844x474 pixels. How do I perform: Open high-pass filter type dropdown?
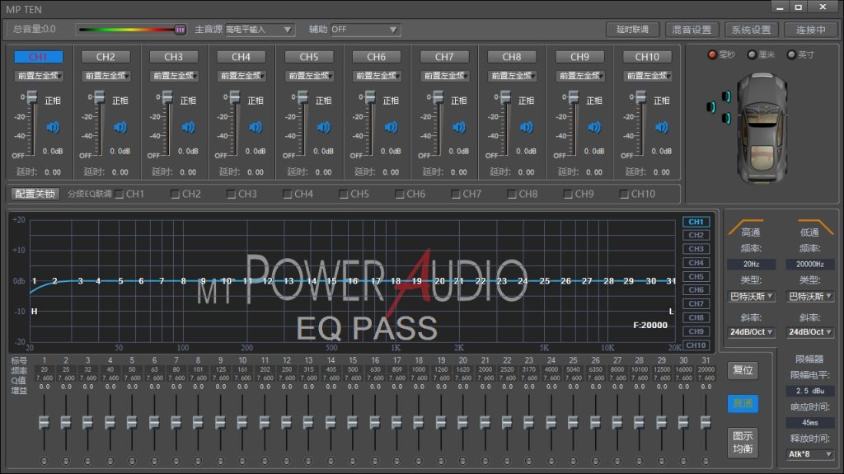pos(752,296)
